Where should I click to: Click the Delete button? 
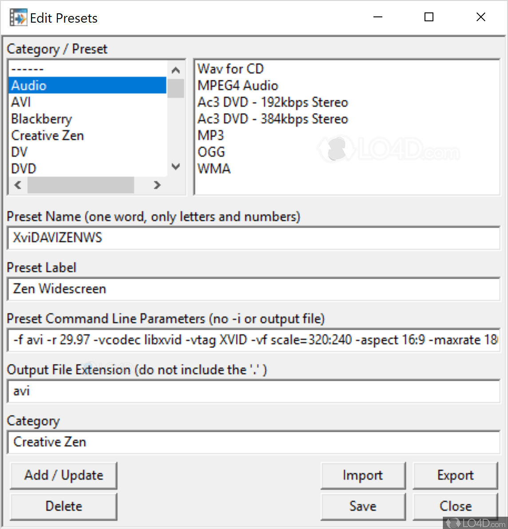coord(63,506)
